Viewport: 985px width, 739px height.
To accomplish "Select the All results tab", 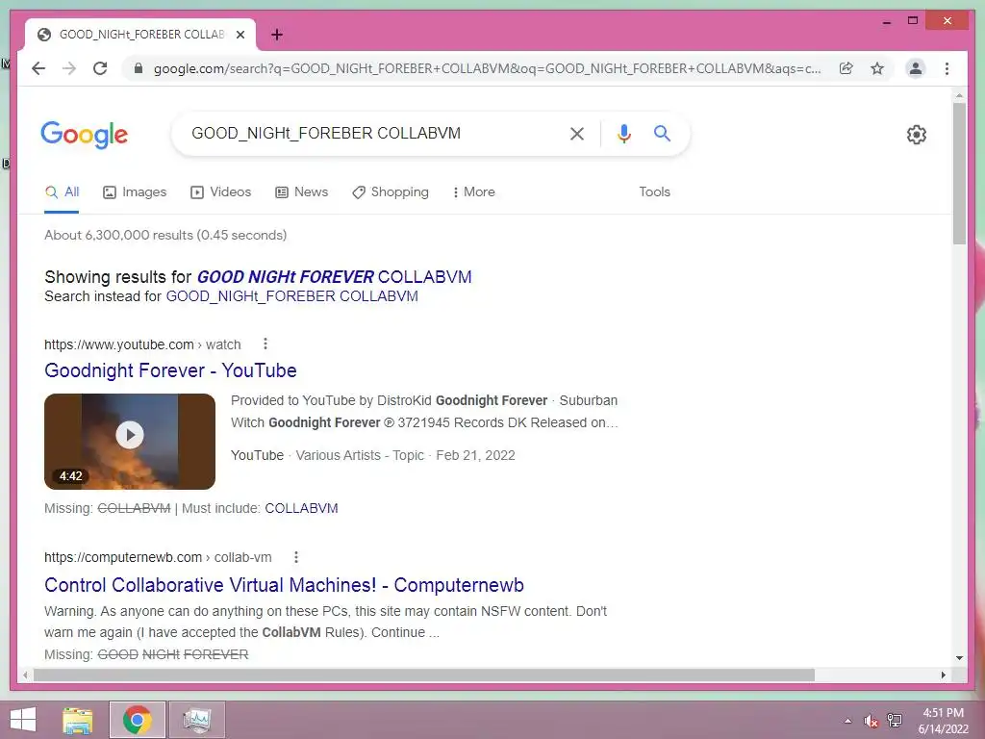I will tap(62, 192).
